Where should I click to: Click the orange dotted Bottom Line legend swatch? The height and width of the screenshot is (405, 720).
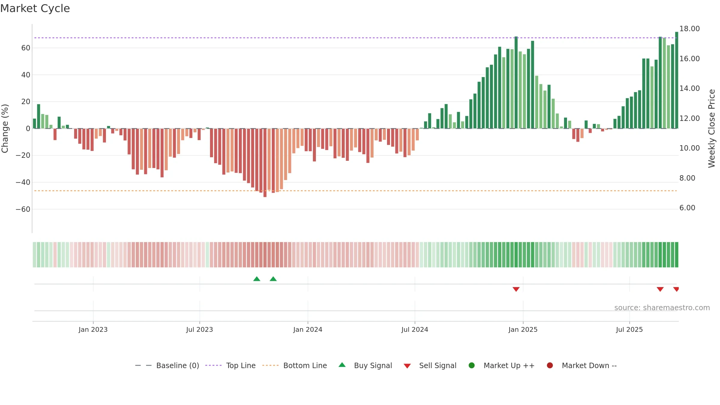[x=270, y=365]
